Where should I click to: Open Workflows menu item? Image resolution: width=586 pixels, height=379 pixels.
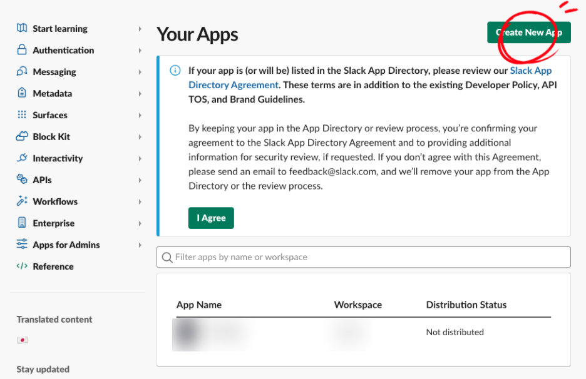(x=55, y=202)
